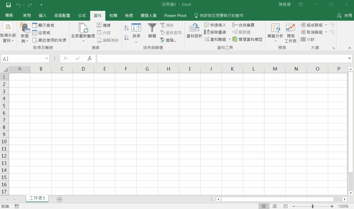Click the Undo arrow icon
This screenshot has height=209, width=354.
18,5
